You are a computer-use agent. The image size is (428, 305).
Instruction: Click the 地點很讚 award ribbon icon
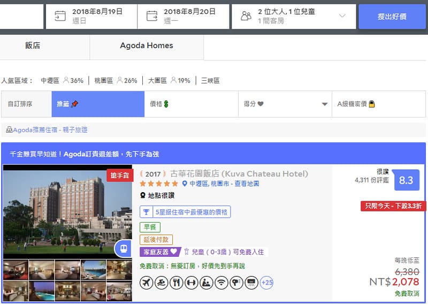click(x=142, y=195)
